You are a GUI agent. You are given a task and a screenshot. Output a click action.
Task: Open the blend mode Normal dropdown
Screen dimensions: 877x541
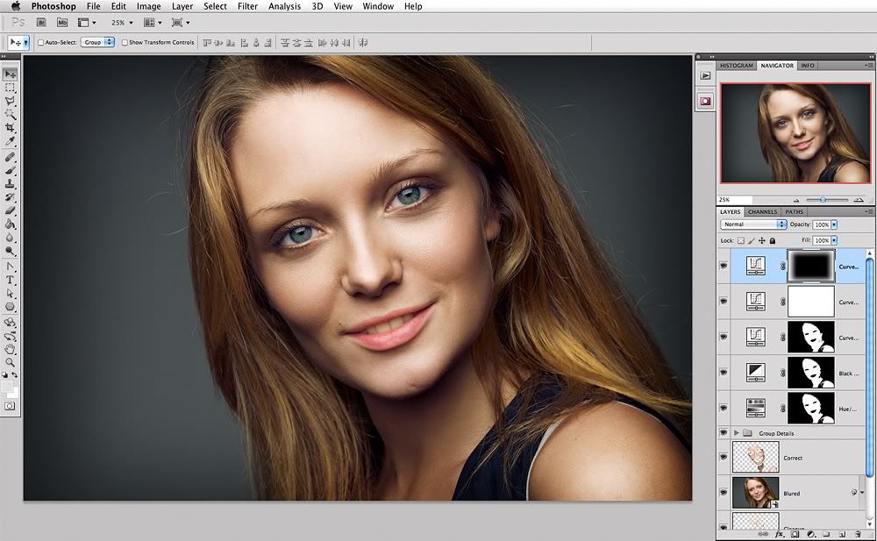point(752,224)
